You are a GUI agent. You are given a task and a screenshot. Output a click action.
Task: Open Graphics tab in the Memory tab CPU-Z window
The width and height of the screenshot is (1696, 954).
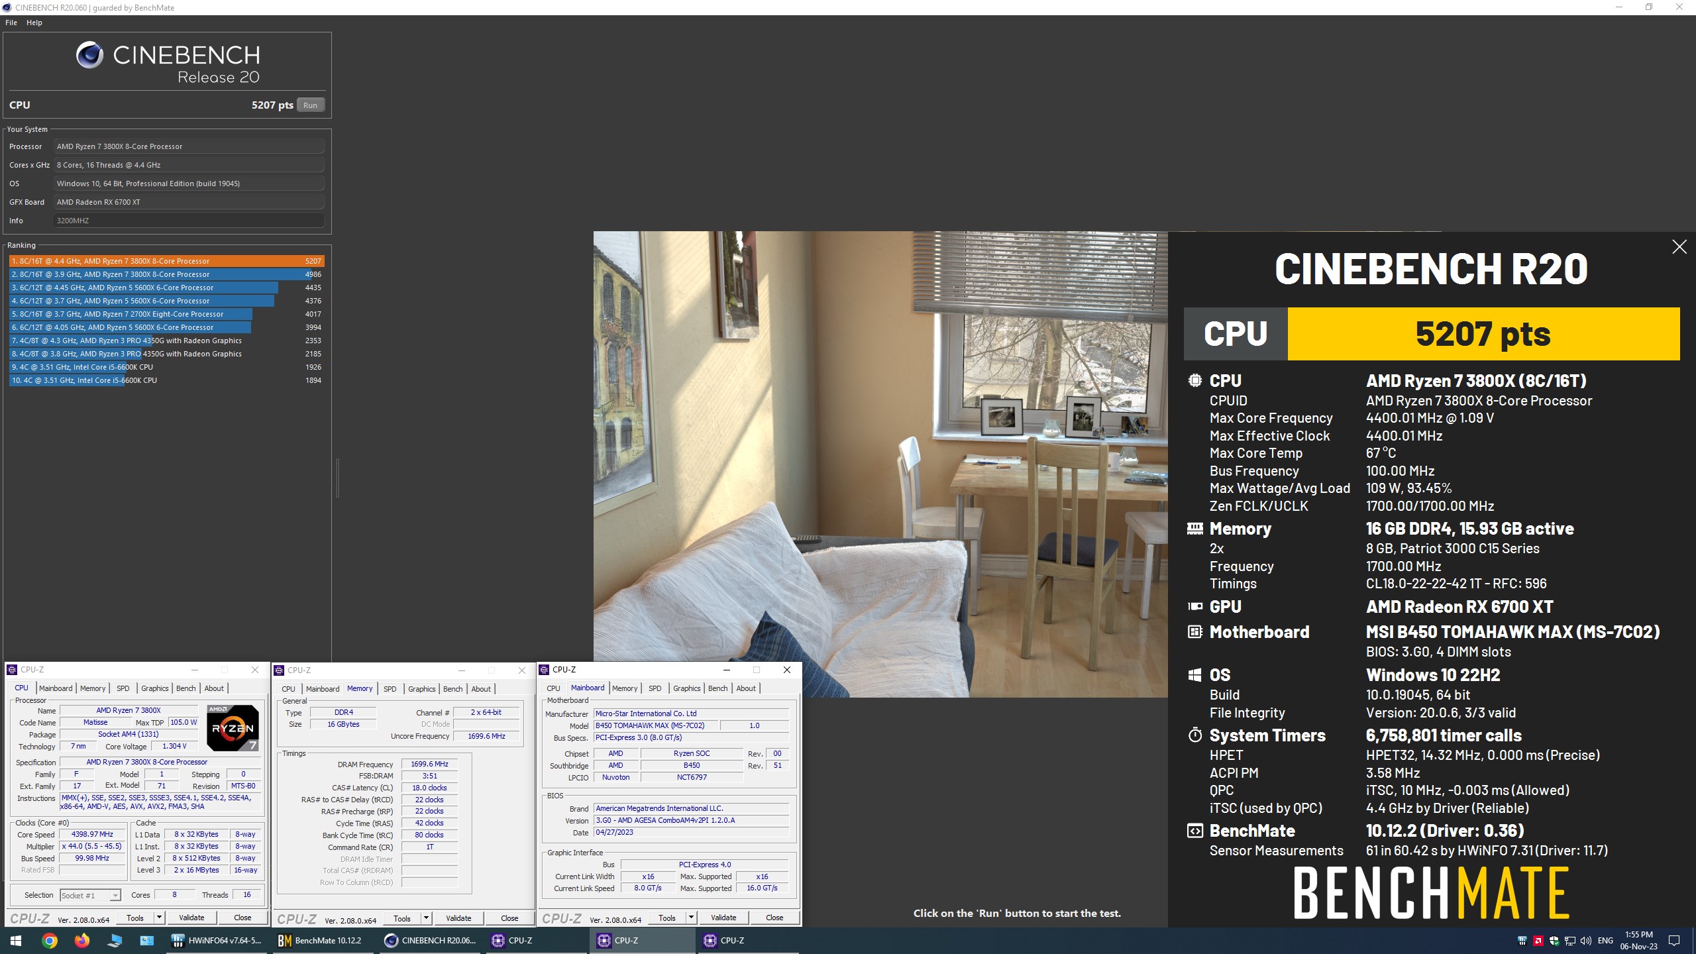422,689
